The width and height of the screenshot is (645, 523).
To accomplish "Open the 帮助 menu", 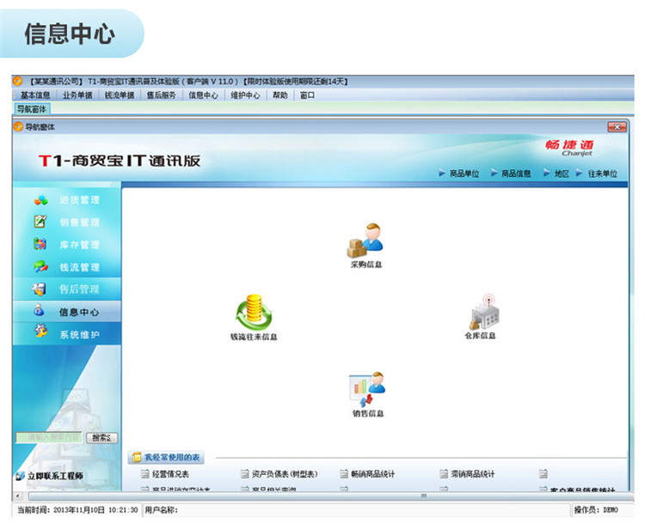I will pos(279,95).
